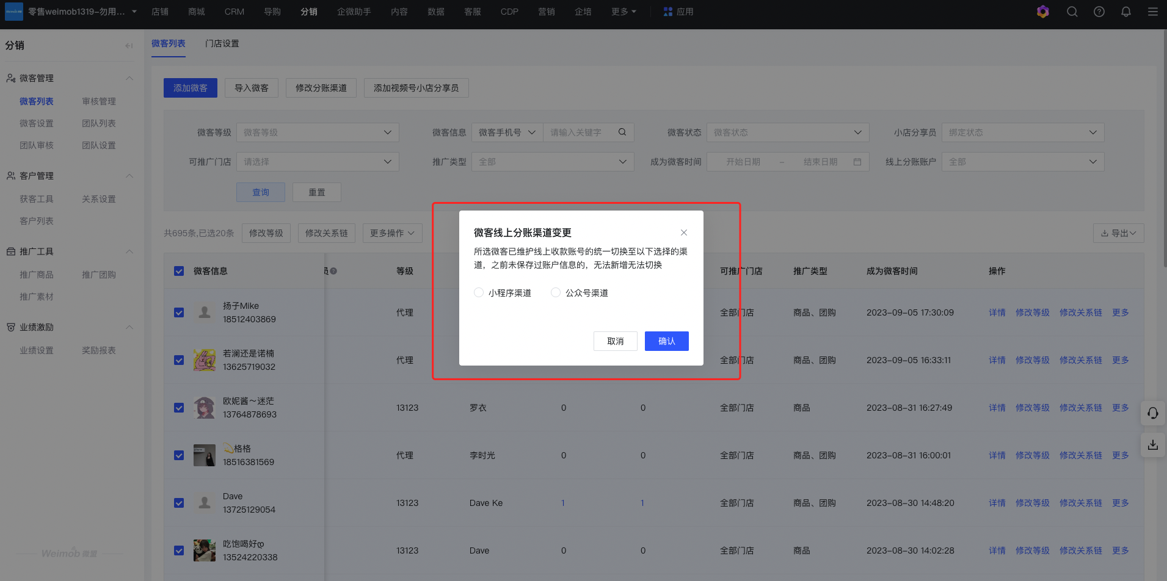Open the 微客等级 dropdown

click(x=318, y=132)
